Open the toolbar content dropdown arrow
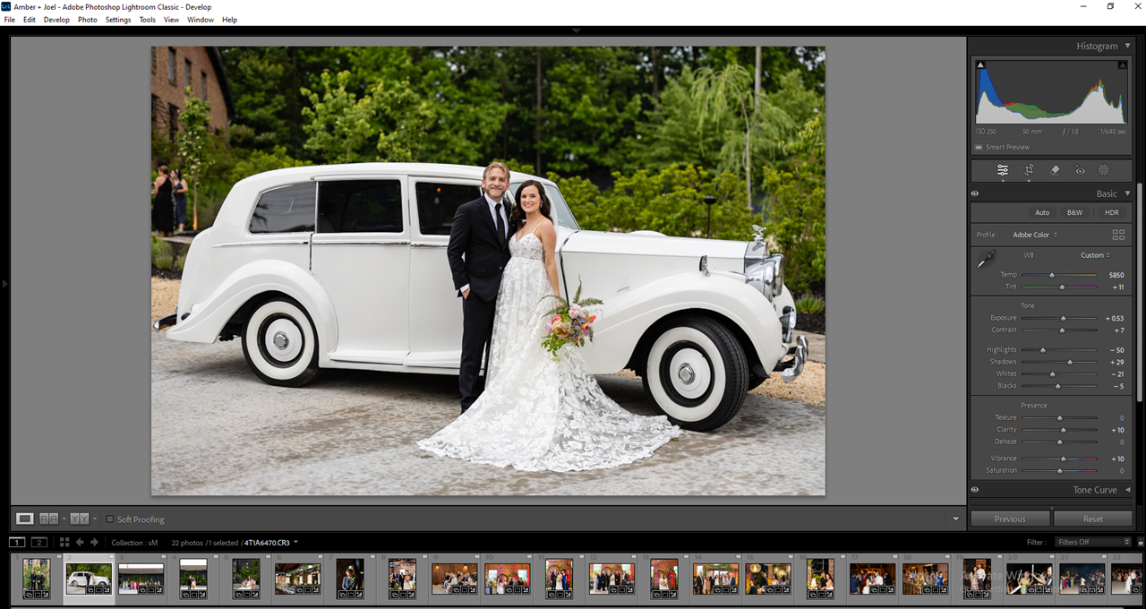1146x609 pixels. [955, 519]
